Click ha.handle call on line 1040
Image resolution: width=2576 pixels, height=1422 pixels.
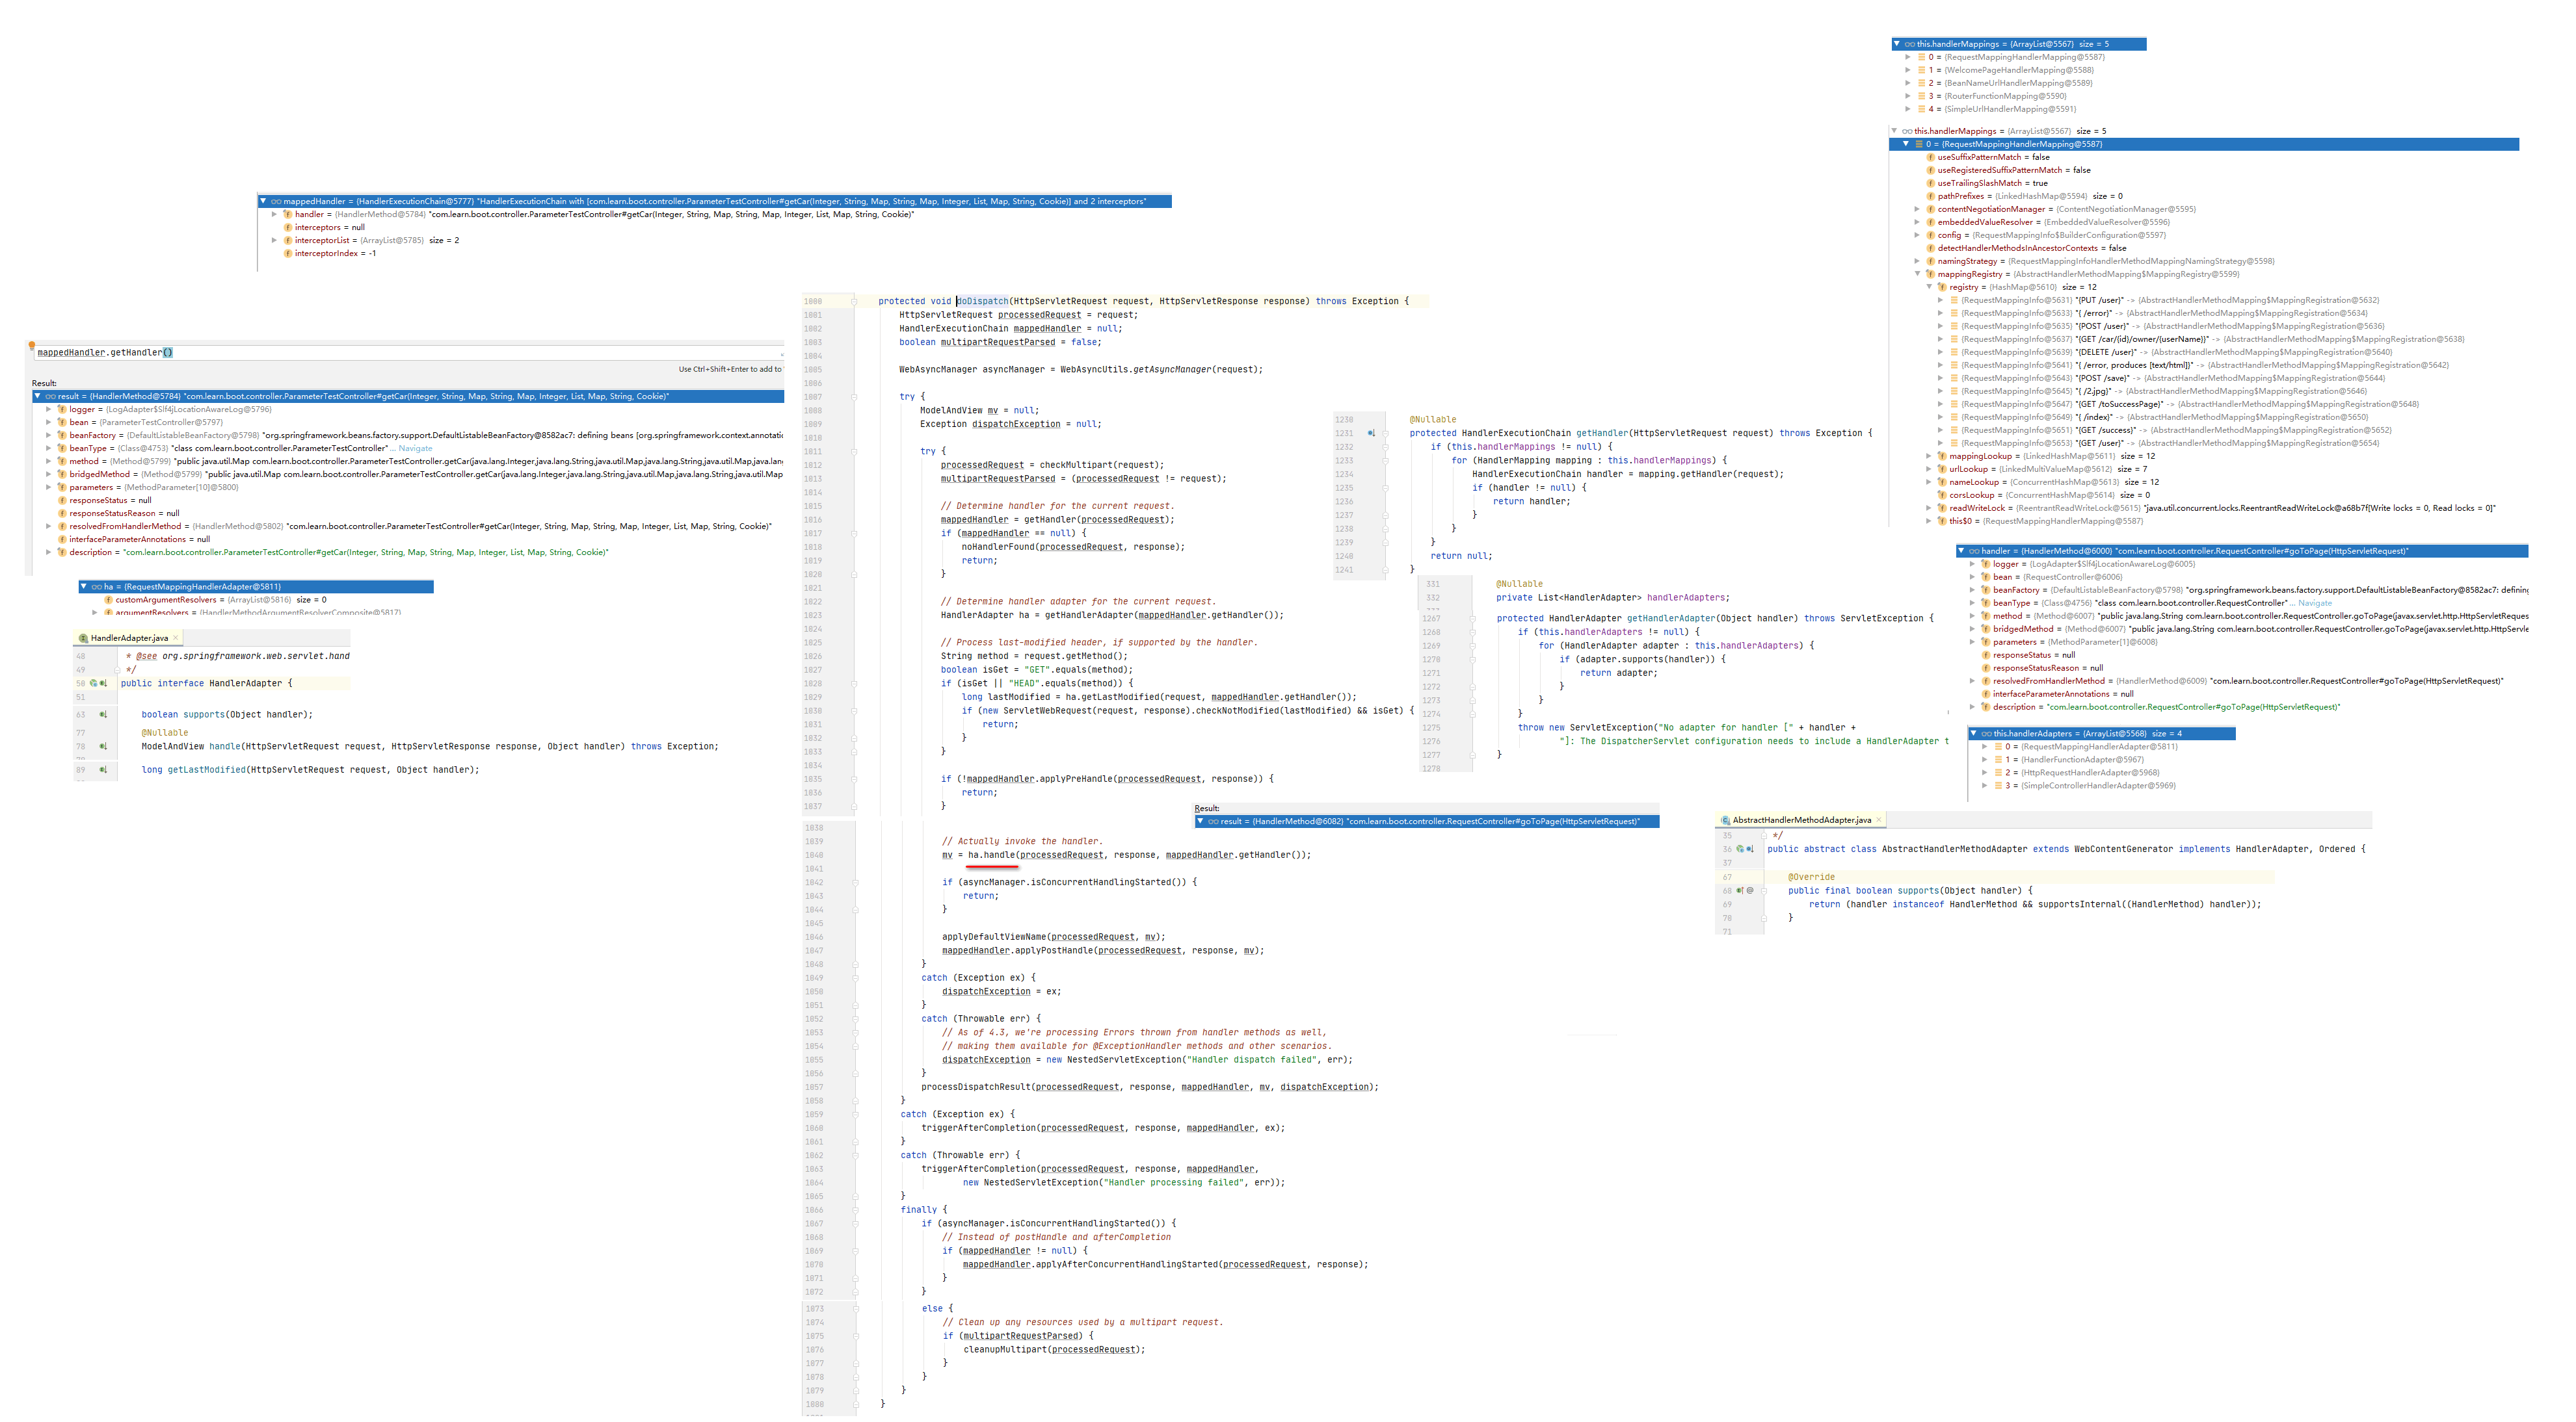[991, 855]
